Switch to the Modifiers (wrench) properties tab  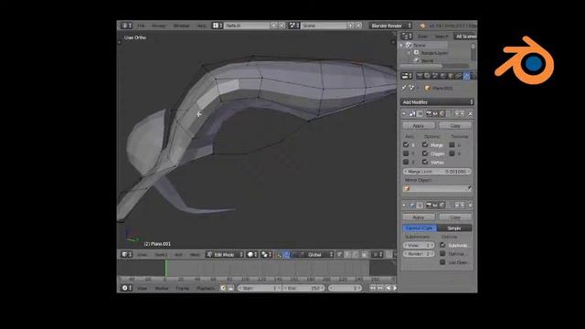pyautogui.click(x=466, y=76)
